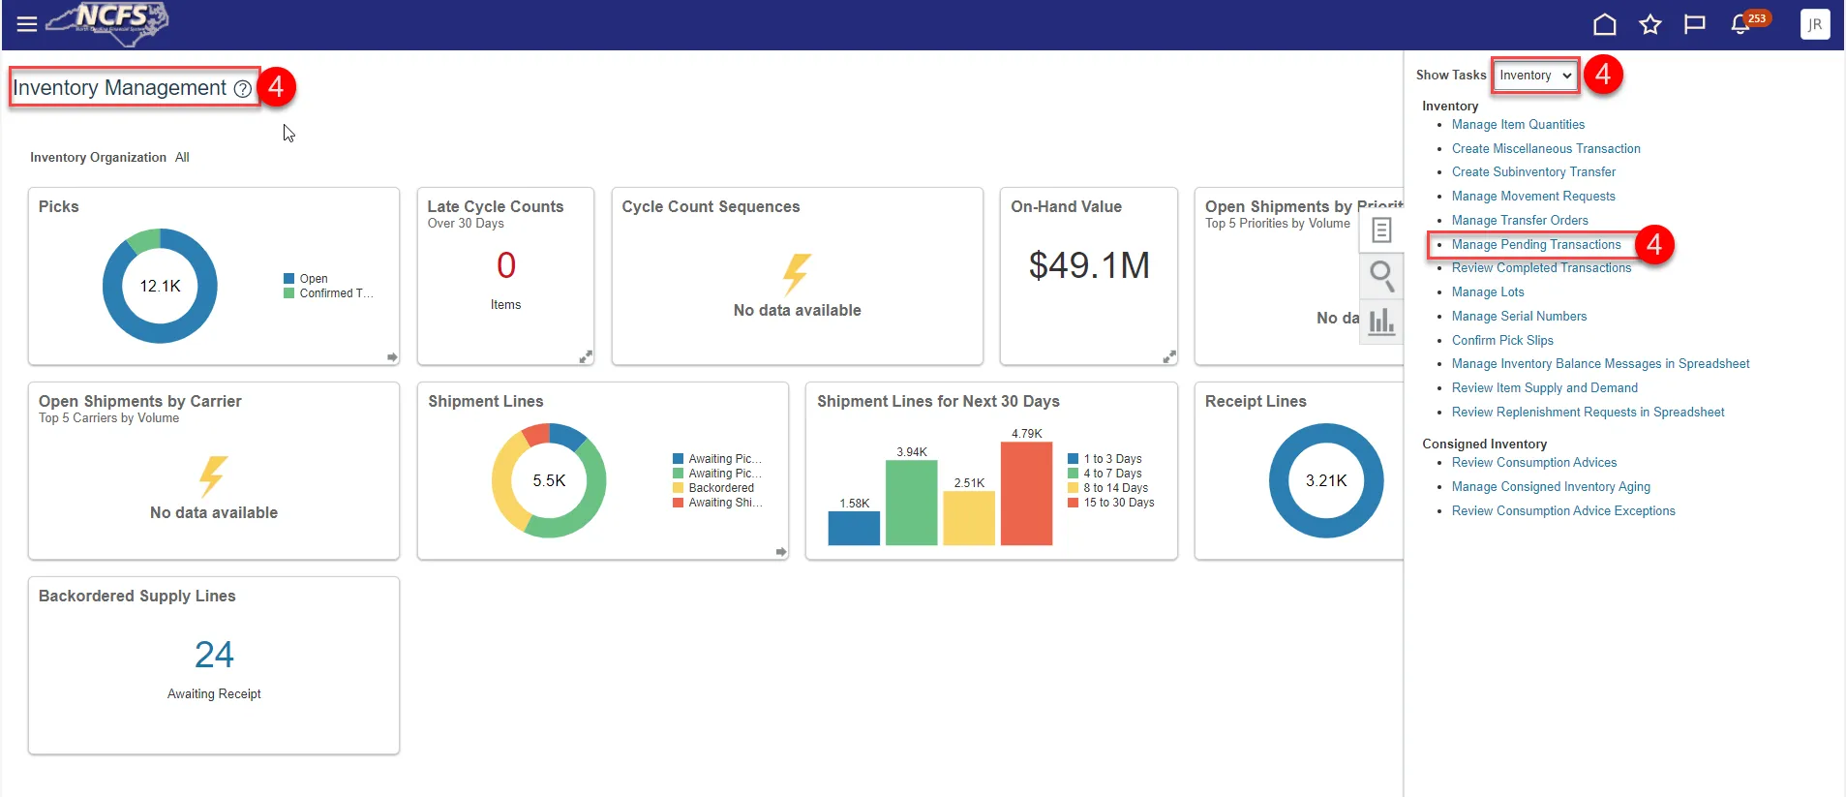This screenshot has width=1846, height=797.
Task: Open the Search panel magnifier icon
Action: pos(1381,275)
